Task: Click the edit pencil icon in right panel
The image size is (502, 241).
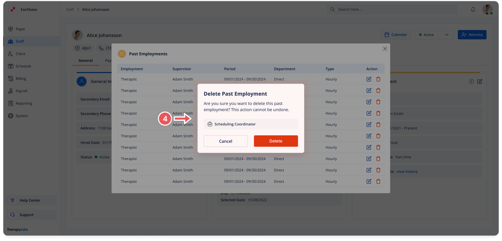Action: tap(480, 81)
